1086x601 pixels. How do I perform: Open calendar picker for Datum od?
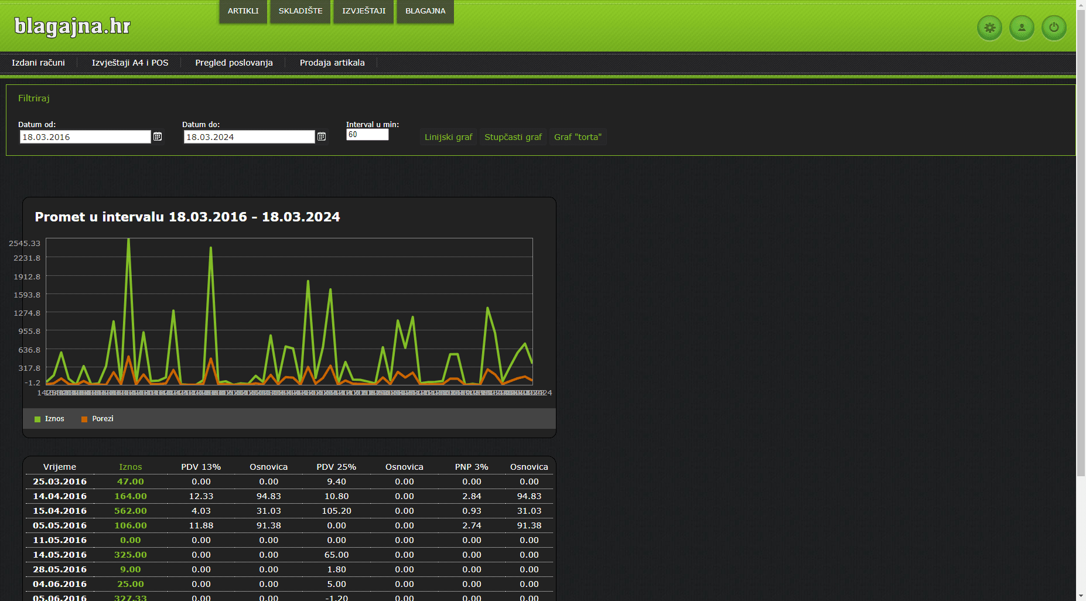click(x=158, y=136)
